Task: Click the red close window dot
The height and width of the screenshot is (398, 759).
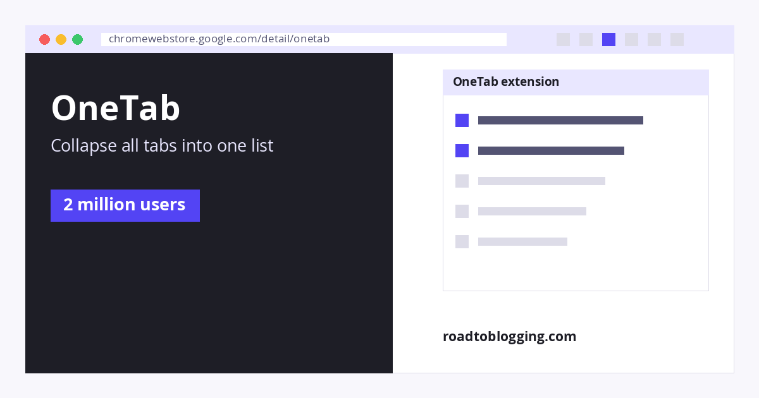Action: pyautogui.click(x=44, y=39)
